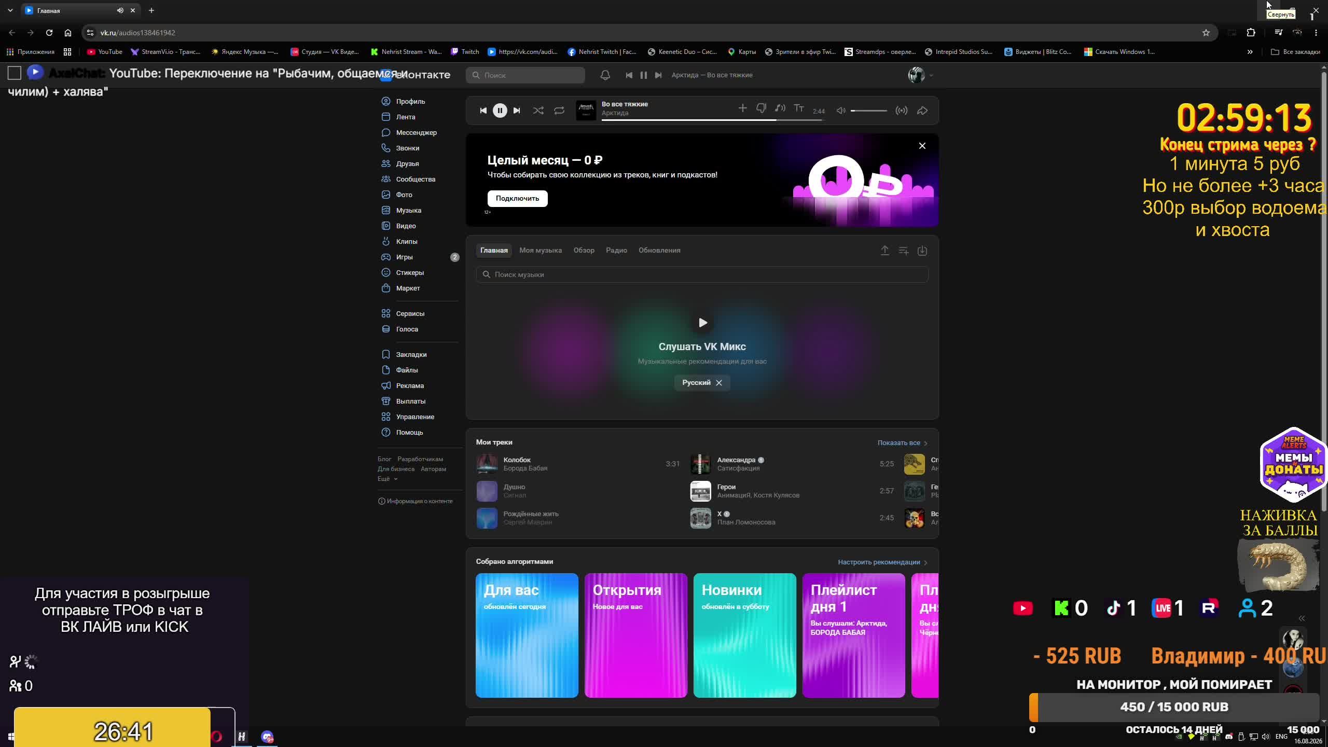The height and width of the screenshot is (747, 1328).
Task: Click the Подключить button
Action: pos(517,198)
